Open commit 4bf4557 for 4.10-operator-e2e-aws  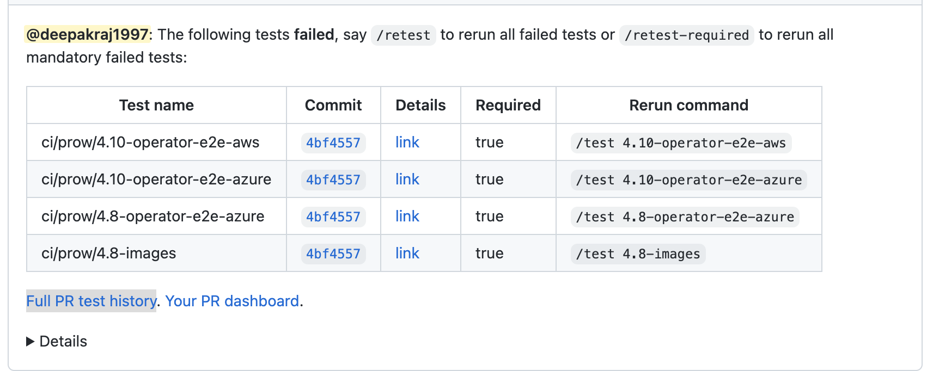pos(333,143)
